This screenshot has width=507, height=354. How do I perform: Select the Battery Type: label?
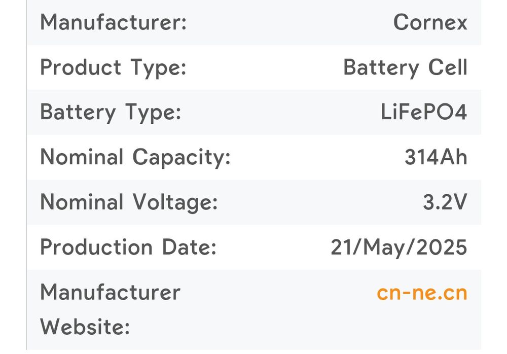click(x=111, y=113)
